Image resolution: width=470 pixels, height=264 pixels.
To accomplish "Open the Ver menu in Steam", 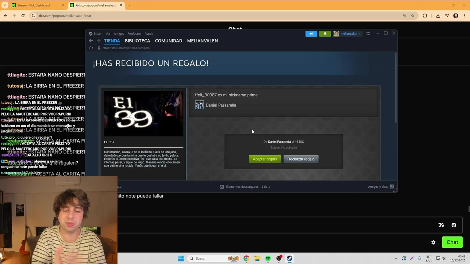I will 108,34.
